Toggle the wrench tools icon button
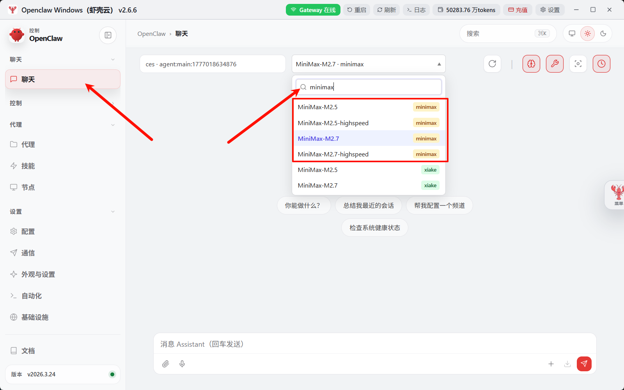The image size is (624, 390). coord(555,64)
